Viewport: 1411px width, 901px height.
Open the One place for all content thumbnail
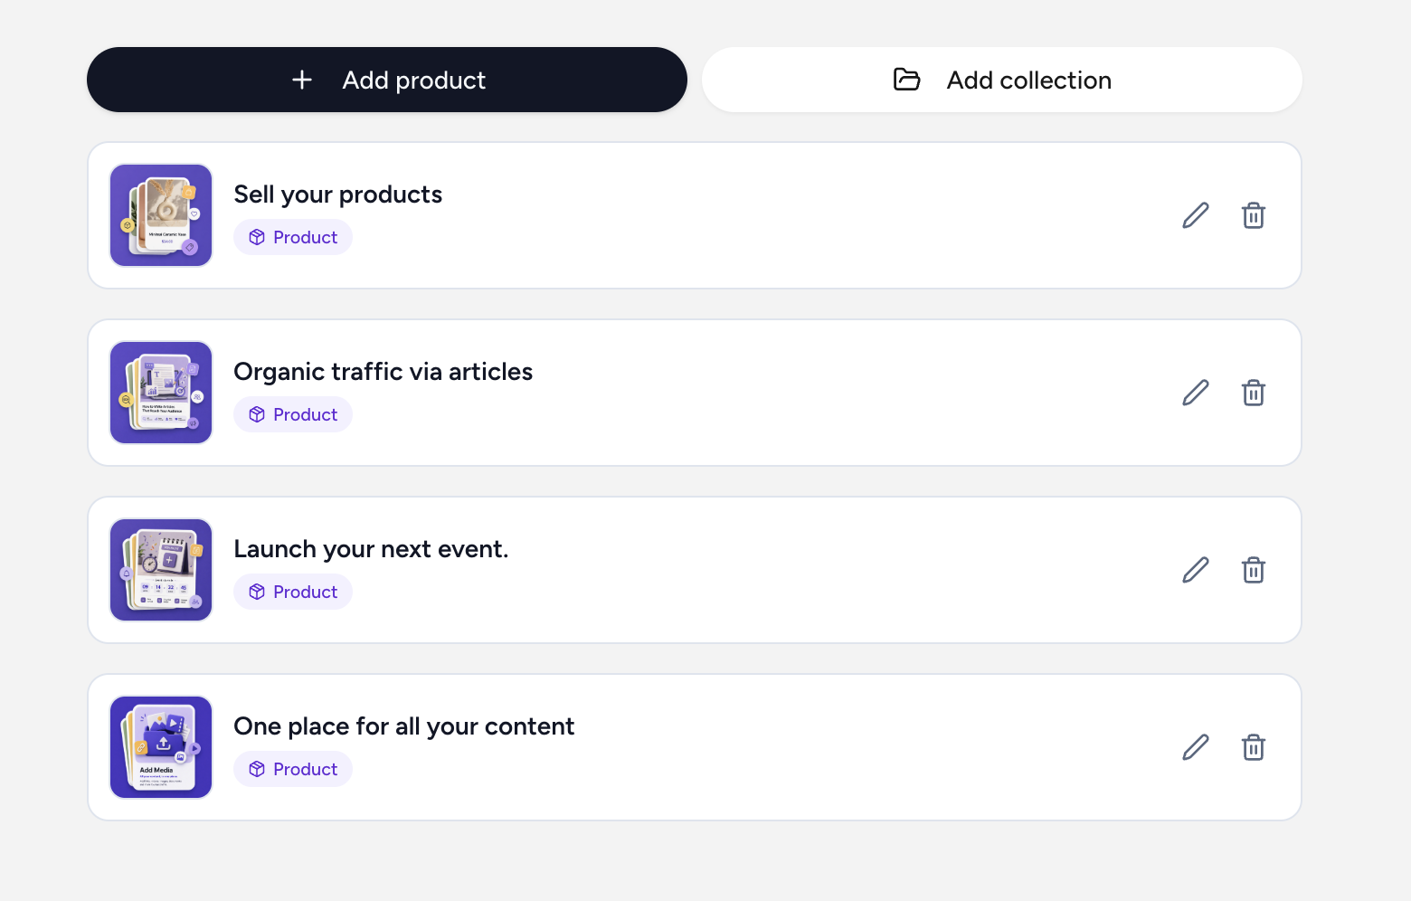pyautogui.click(x=161, y=747)
